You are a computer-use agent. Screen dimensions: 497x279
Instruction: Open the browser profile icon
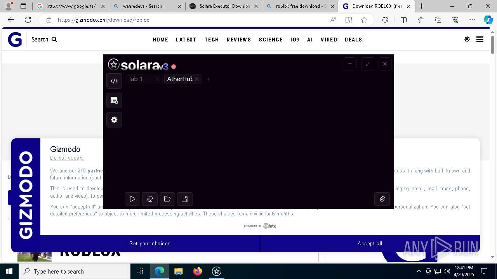[9, 6]
